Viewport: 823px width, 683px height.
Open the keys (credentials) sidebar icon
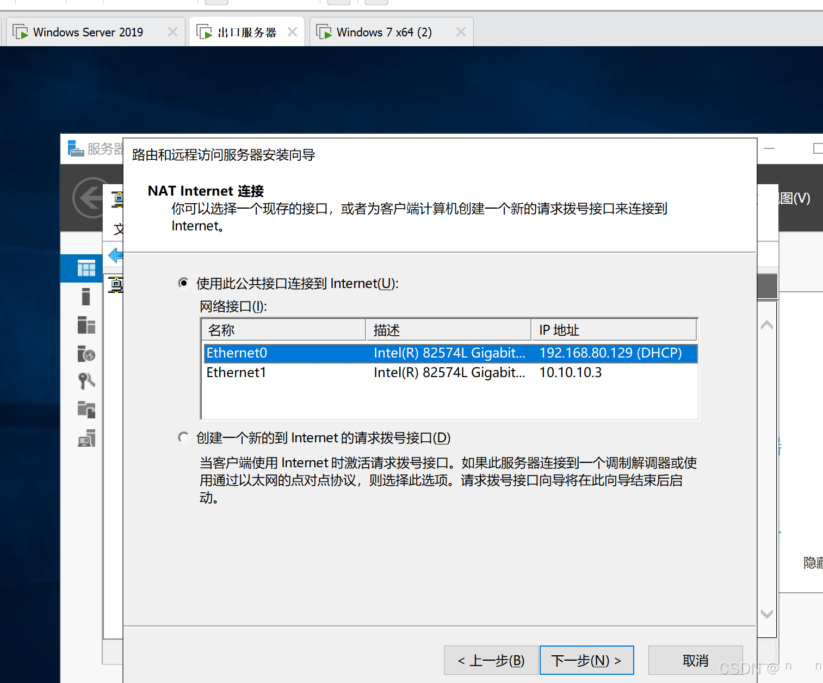pos(85,381)
